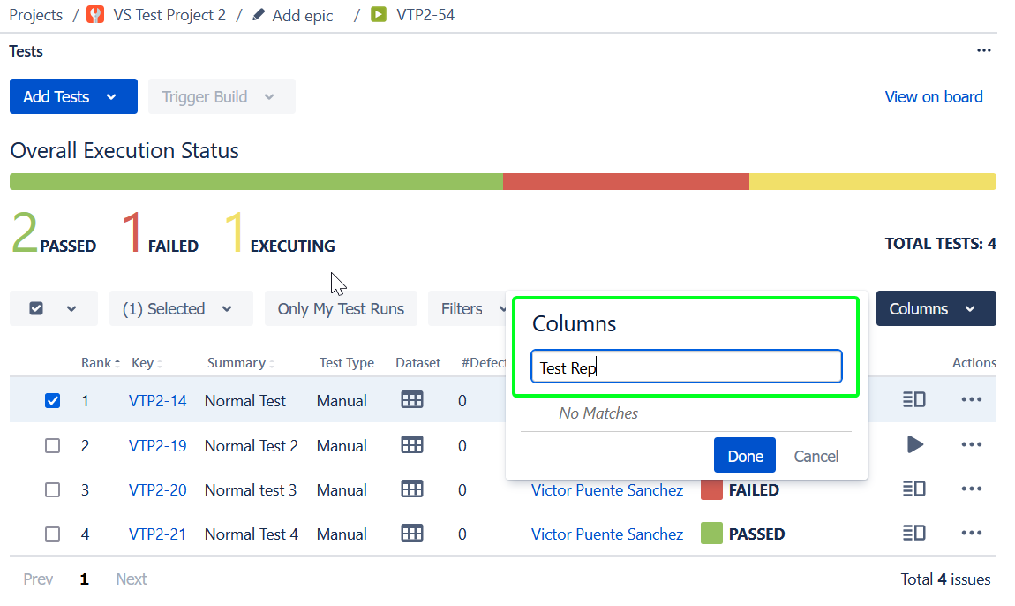Open Tests panel more options ellipsis

[x=984, y=51]
